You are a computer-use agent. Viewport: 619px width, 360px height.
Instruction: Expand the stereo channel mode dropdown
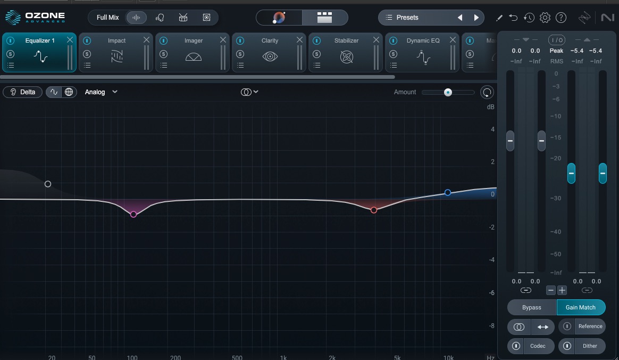click(249, 92)
